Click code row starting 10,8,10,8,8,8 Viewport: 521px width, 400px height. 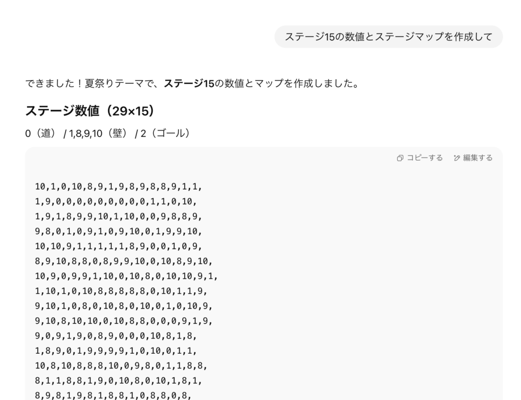[x=121, y=366]
